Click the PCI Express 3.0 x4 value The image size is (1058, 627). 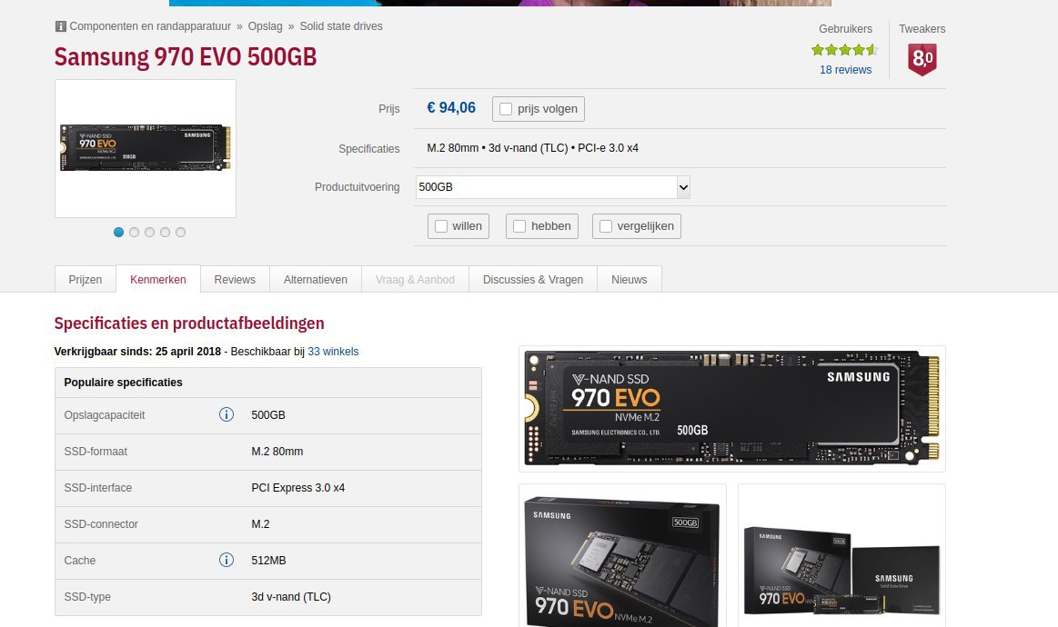[298, 487]
